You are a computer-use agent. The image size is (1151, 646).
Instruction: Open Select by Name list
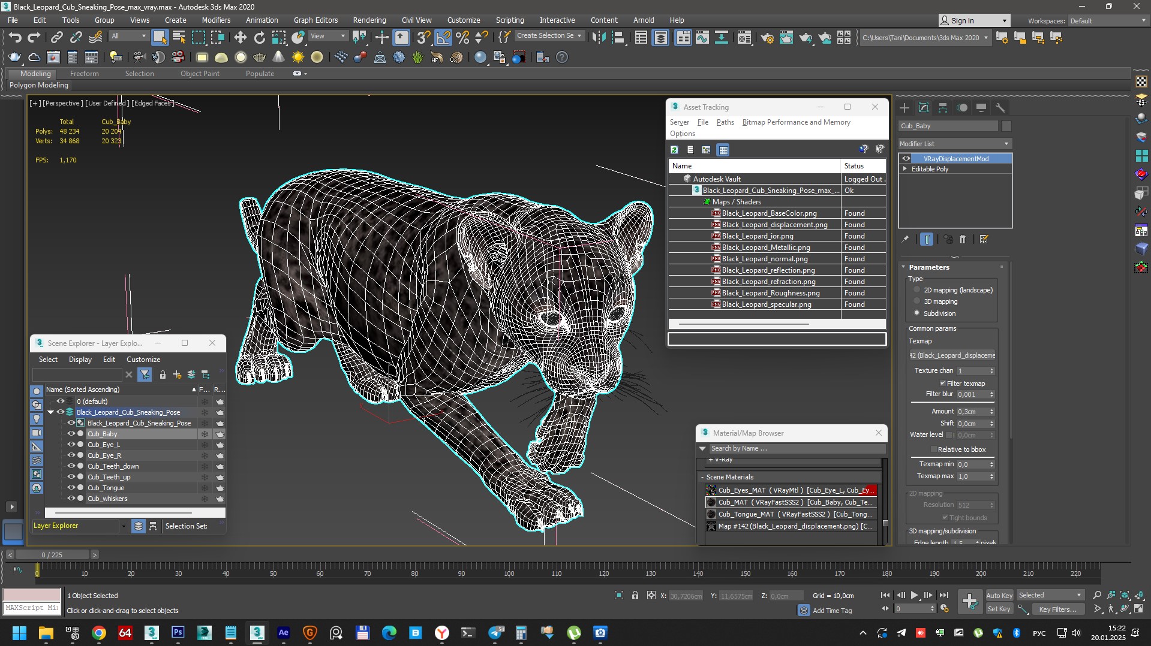(179, 38)
